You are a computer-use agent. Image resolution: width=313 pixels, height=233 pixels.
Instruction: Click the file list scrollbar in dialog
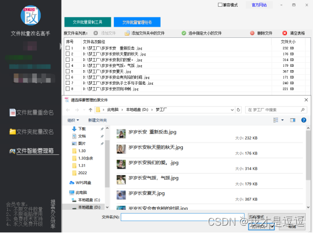[308, 155]
